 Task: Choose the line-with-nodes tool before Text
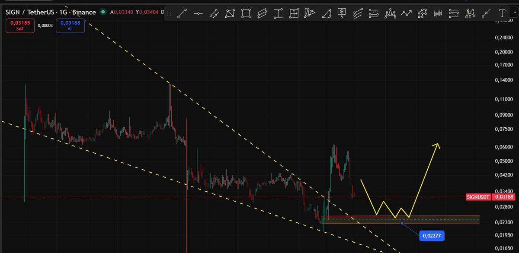point(486,13)
